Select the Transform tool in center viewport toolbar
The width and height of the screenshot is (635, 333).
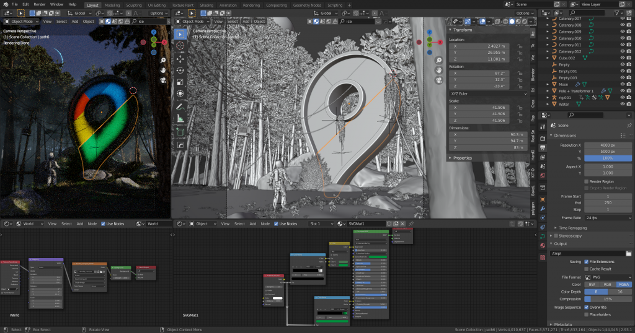180,93
